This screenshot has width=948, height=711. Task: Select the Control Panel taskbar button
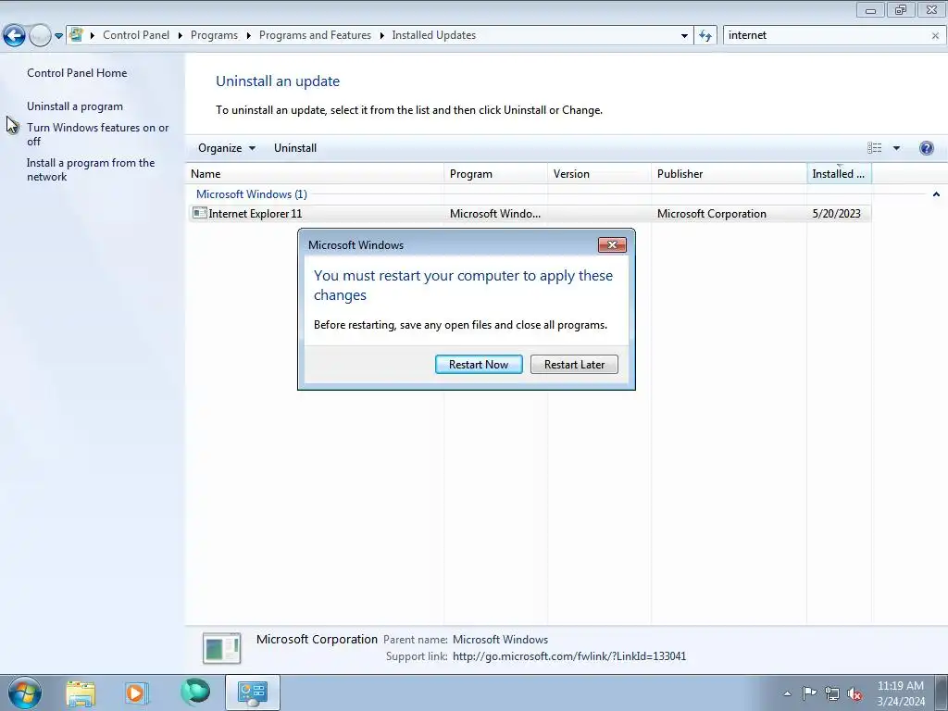point(252,692)
